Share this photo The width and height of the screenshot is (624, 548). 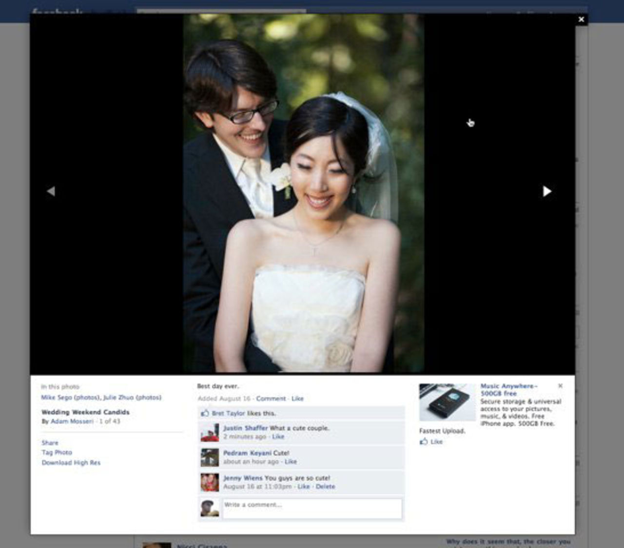50,443
